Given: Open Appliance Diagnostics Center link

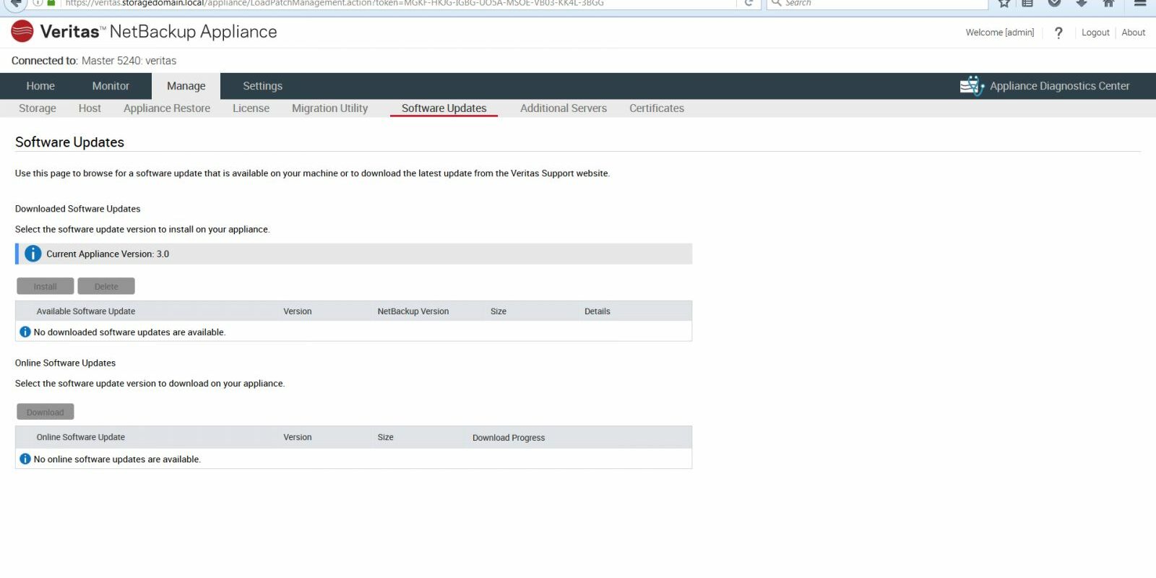Looking at the screenshot, I should pos(1059,86).
